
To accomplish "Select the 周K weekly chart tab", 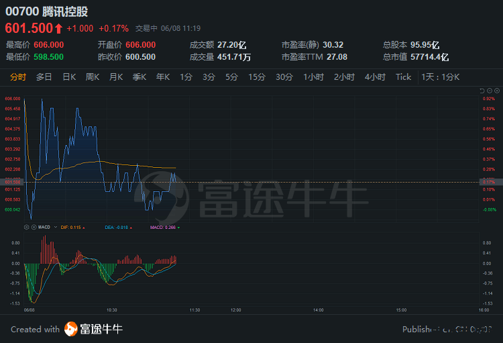I will pyautogui.click(x=93, y=77).
